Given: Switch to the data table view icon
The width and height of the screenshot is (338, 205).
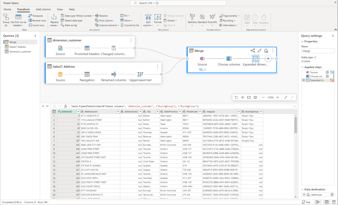Looking at the screenshot, I should [x=327, y=202].
